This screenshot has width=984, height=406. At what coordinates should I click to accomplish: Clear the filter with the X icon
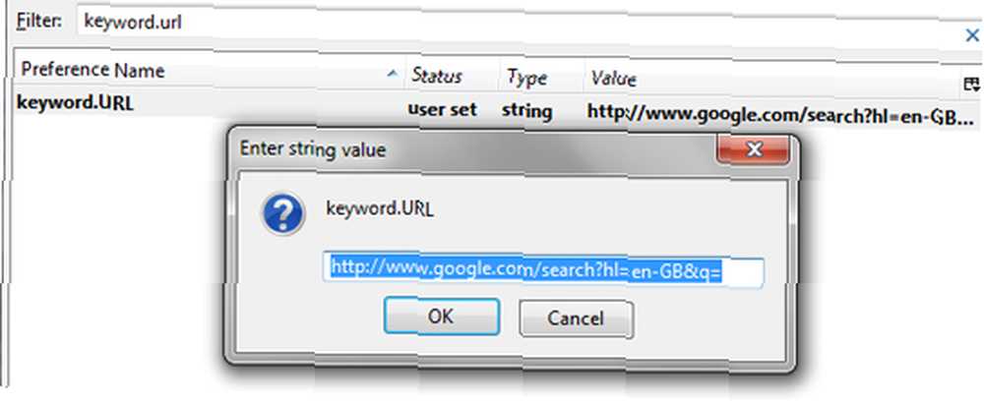point(972,35)
